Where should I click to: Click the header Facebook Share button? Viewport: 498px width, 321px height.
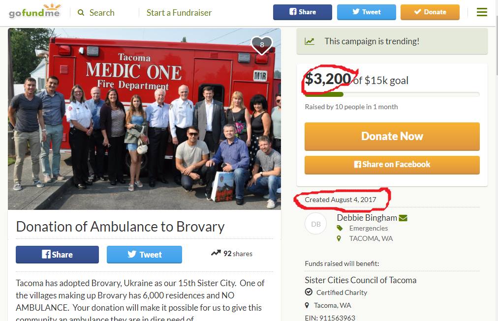click(302, 12)
